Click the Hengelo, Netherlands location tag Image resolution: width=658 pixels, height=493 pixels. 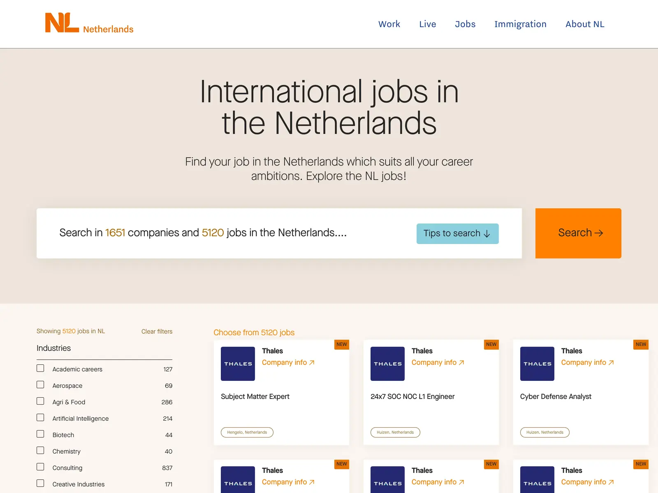[x=247, y=432]
